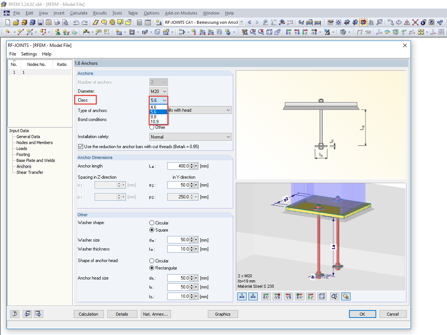
Task: Click view in Z direction toolbar icon
Action: click(305, 32)
